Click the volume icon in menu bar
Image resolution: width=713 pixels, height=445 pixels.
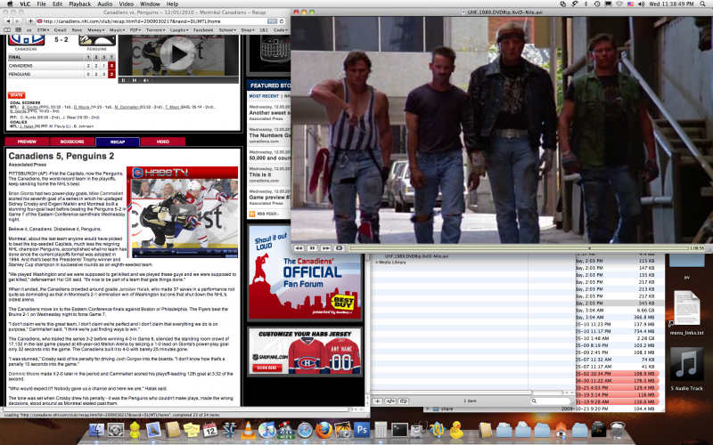(x=641, y=4)
